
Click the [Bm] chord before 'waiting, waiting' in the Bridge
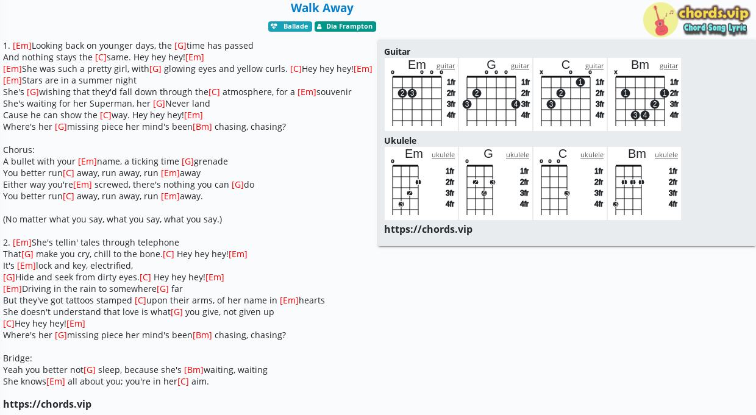click(194, 370)
